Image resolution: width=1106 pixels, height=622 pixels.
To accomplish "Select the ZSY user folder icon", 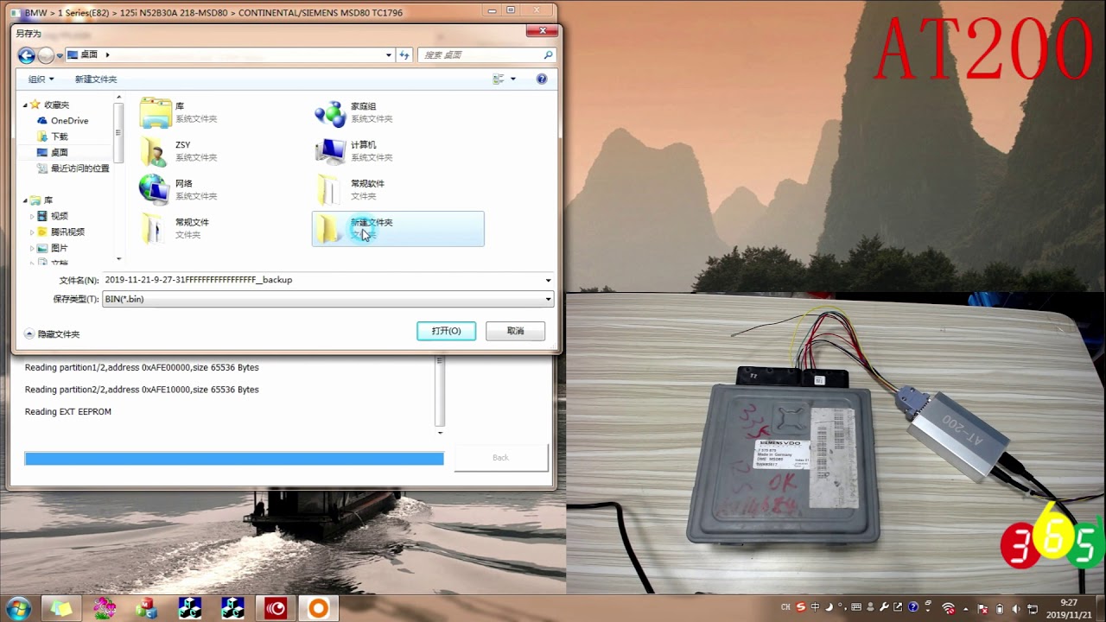I will [x=155, y=151].
